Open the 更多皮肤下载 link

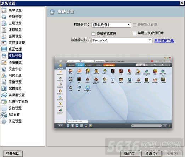pos(164,40)
